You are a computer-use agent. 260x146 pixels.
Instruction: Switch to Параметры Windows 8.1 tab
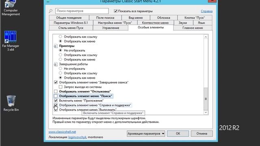(71, 23)
